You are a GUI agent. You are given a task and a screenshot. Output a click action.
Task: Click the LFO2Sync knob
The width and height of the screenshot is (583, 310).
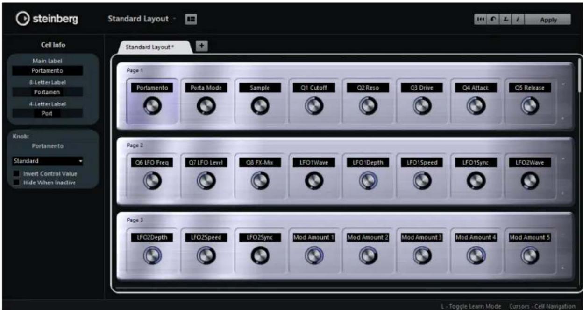click(260, 256)
